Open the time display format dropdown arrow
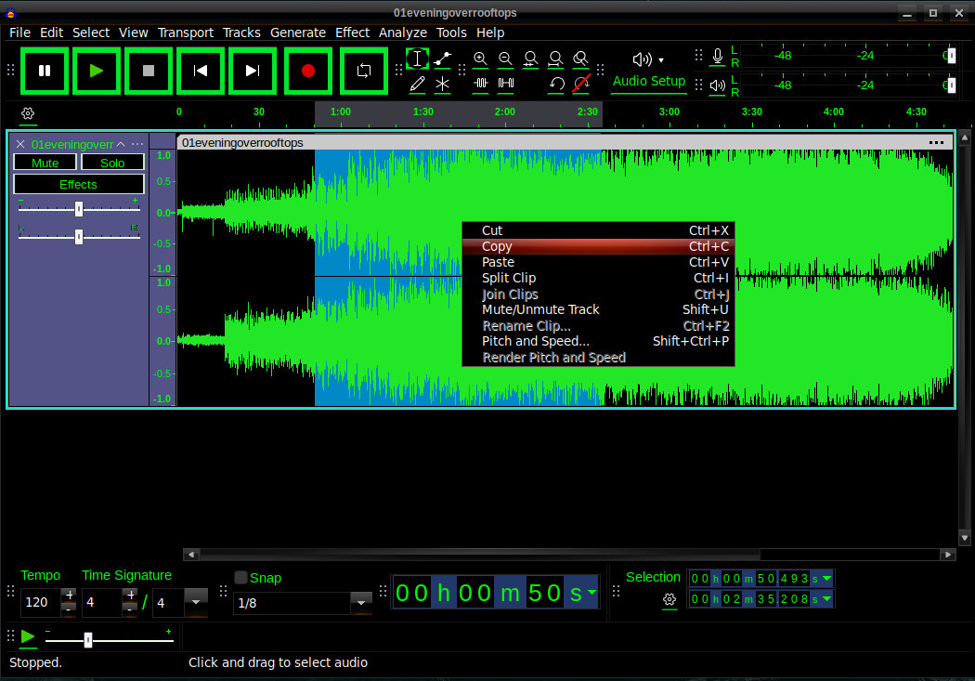This screenshot has width=975, height=681. (x=591, y=592)
